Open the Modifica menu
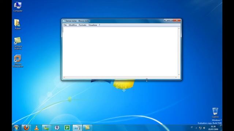Viewport: 234px width, 131px height. 72,25
